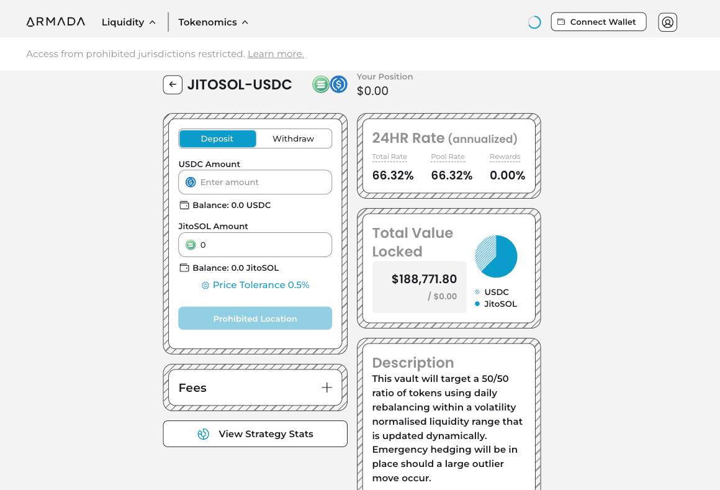Click the View Strategy Stats chart icon
Image resolution: width=720 pixels, height=490 pixels.
(204, 434)
